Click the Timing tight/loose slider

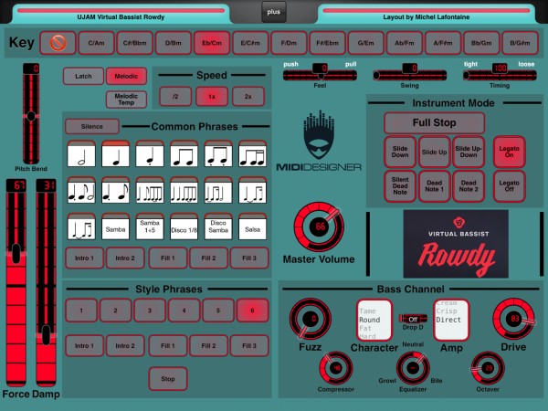(x=500, y=75)
